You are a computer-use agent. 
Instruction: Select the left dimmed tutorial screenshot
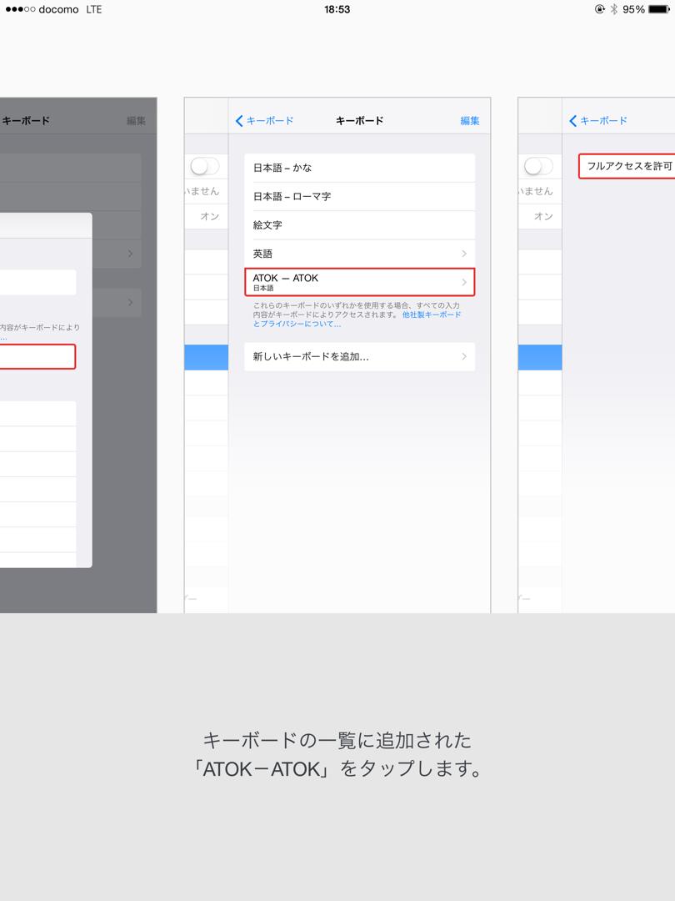[x=78, y=355]
